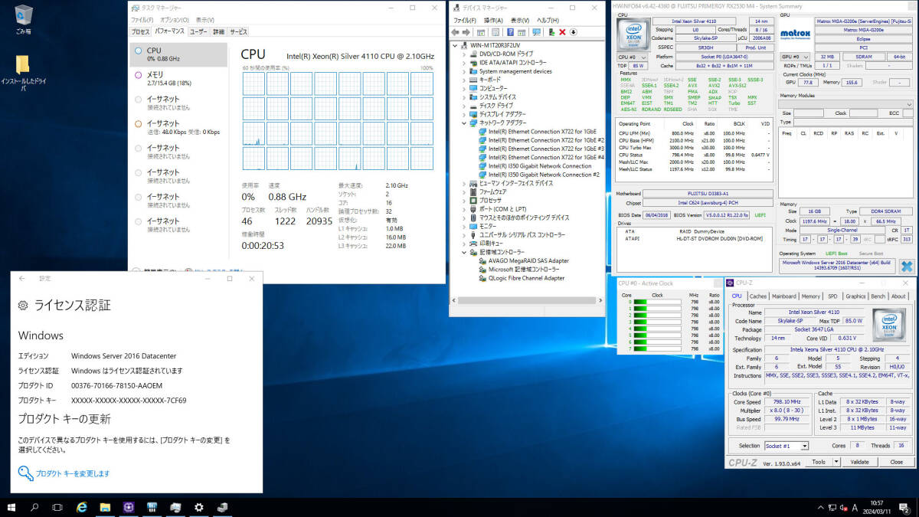
Task: Click the Intel Xeon logo in HWiNFO
Action: 633,34
